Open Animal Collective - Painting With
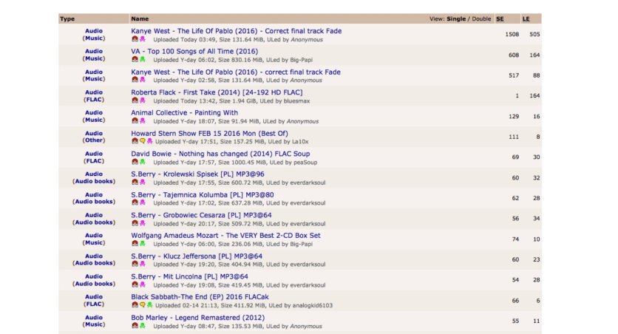The width and height of the screenshot is (618, 334). click(185, 112)
